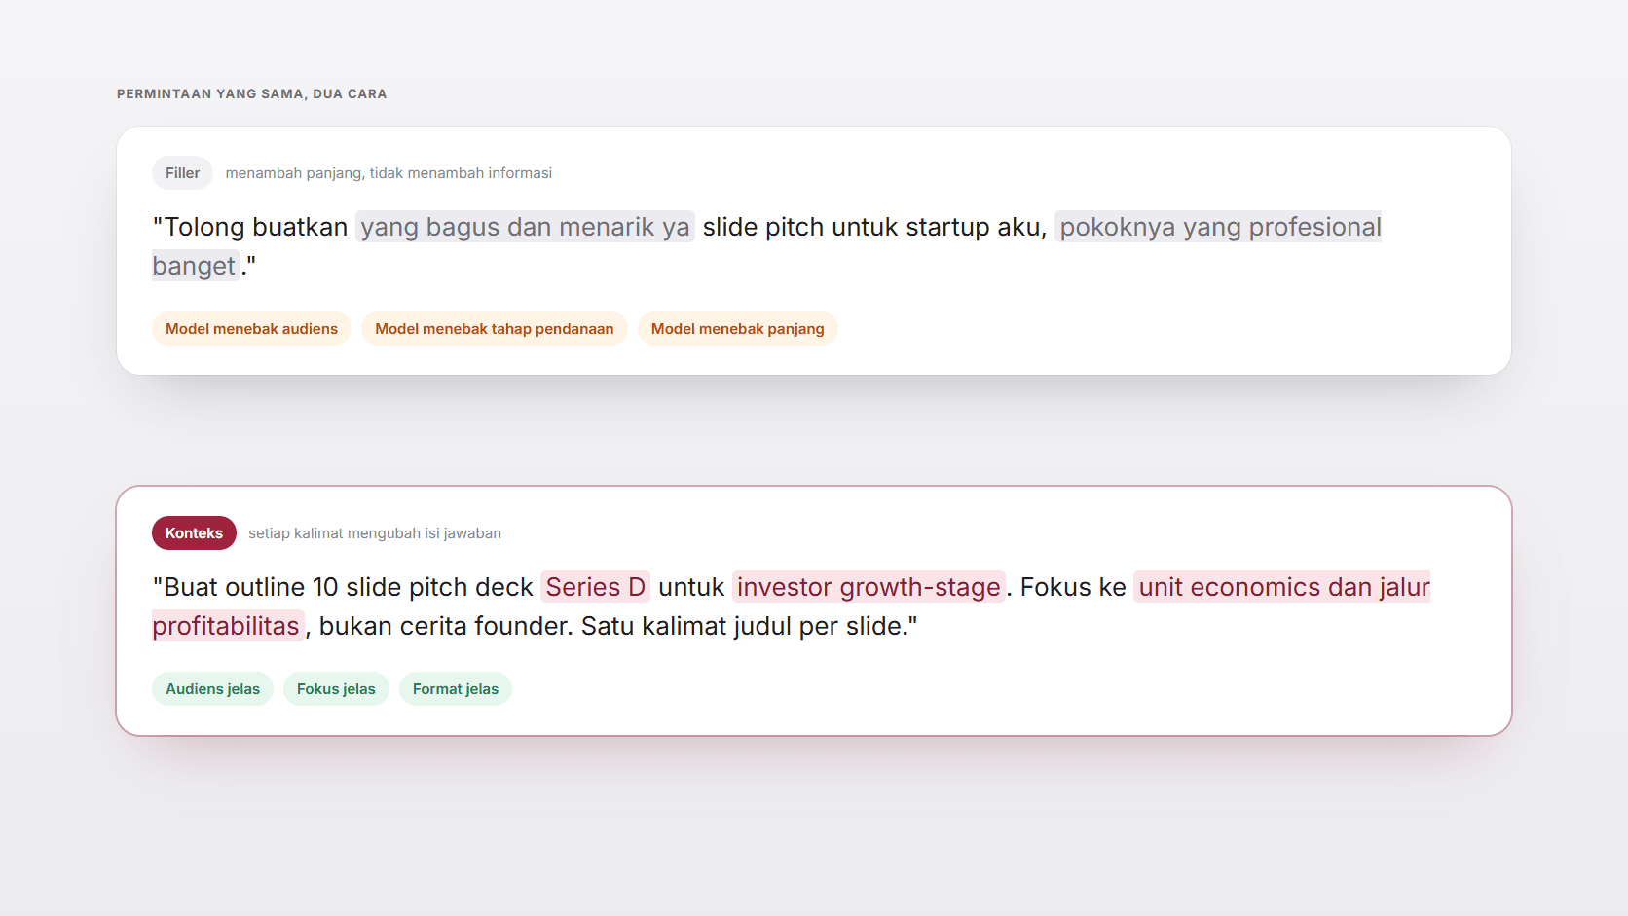Viewport: 1628px width, 916px height.
Task: Select the 'Model menebak audiens' tag
Action: (x=251, y=329)
